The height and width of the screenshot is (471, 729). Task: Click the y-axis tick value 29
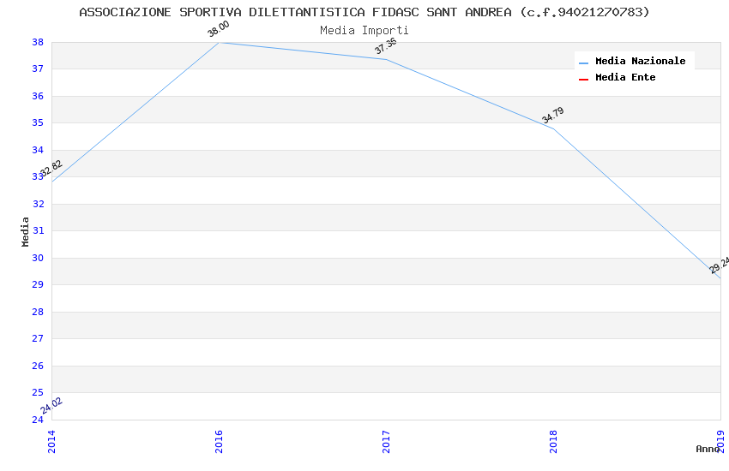[38, 284]
